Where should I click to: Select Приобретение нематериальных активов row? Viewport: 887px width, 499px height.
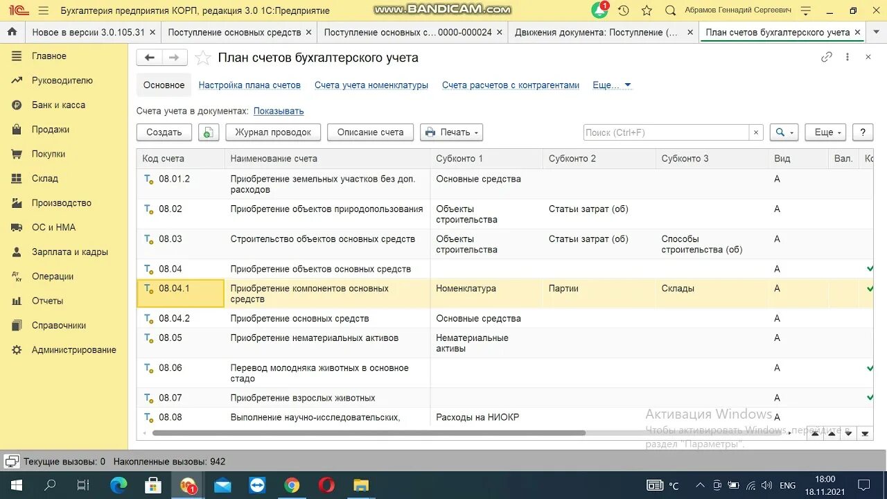(504, 343)
